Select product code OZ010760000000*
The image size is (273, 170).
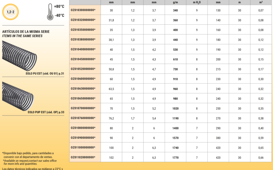click(83, 118)
